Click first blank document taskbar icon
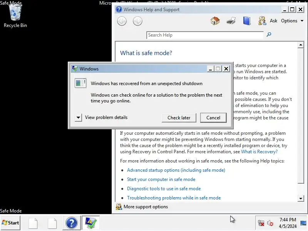Image resolution: width=308 pixels, height=231 pixels. coord(33,223)
